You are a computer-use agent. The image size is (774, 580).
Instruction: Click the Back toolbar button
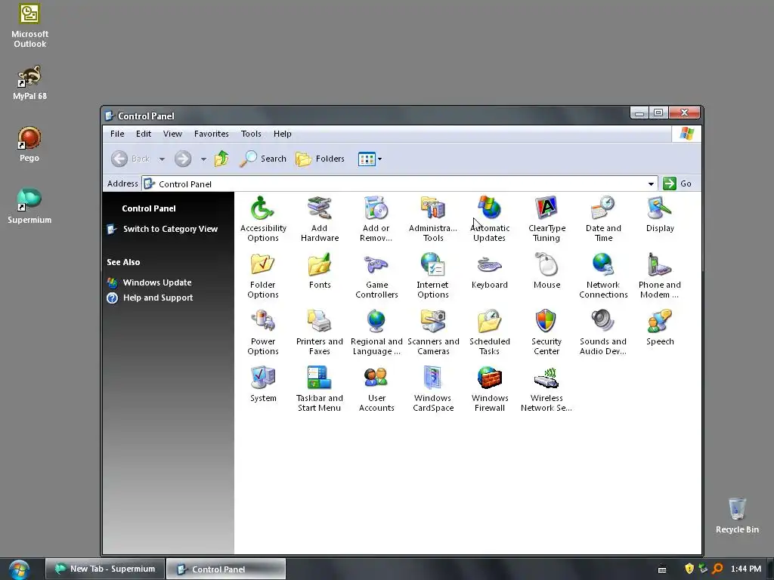[x=130, y=159]
